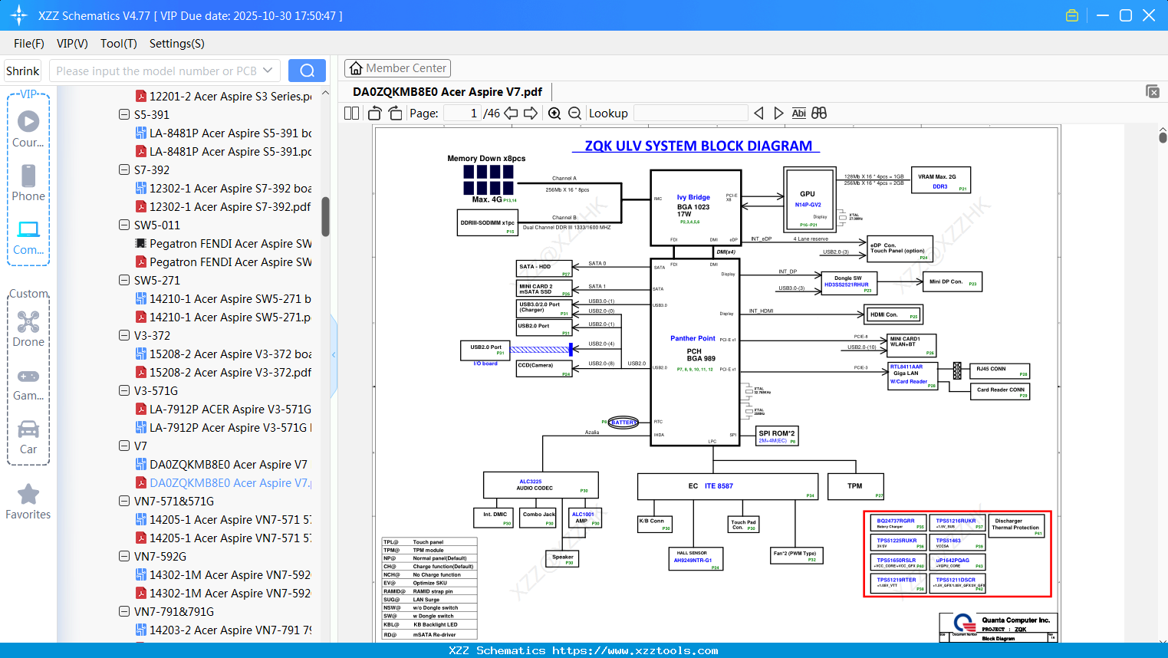Screen dimensions: 1168x658
Task: Click the Page number input box
Action: pyautogui.click(x=462, y=113)
